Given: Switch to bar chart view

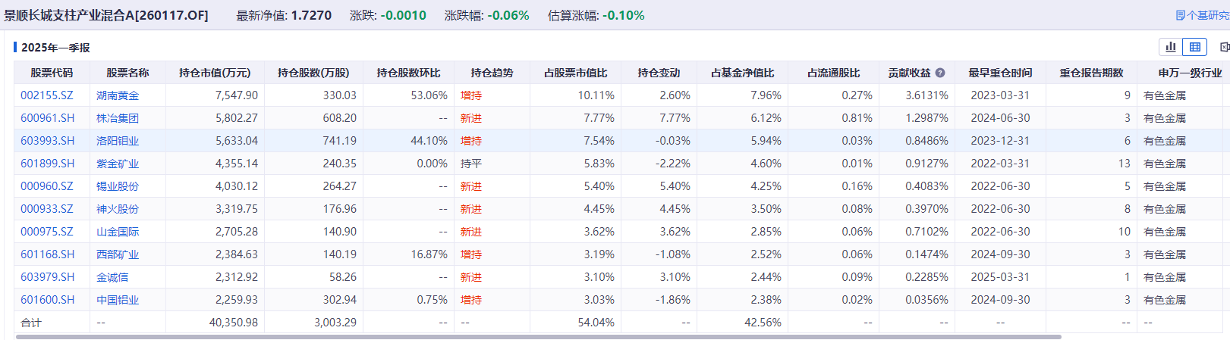Looking at the screenshot, I should [1171, 47].
